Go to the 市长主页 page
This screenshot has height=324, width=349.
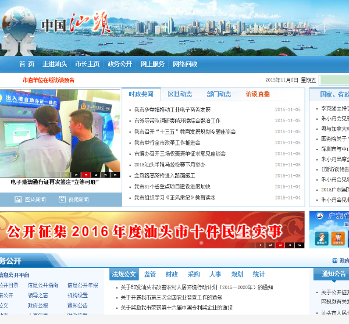[x=87, y=64]
